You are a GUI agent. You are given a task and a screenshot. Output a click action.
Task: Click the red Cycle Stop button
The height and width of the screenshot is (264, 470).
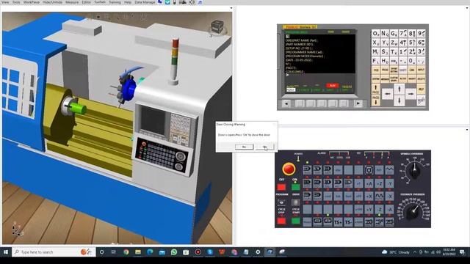(281, 221)
